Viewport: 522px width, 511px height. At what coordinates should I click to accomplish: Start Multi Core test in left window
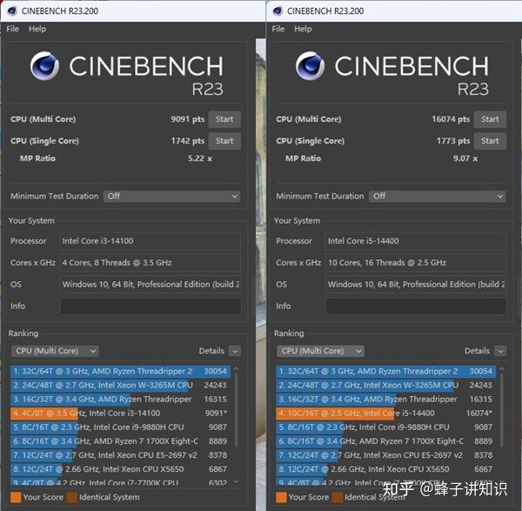[x=224, y=119]
